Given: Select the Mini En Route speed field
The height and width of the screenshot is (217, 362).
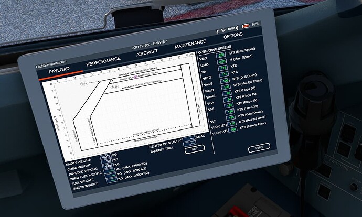Looking at the screenshot, I should point(226,87).
